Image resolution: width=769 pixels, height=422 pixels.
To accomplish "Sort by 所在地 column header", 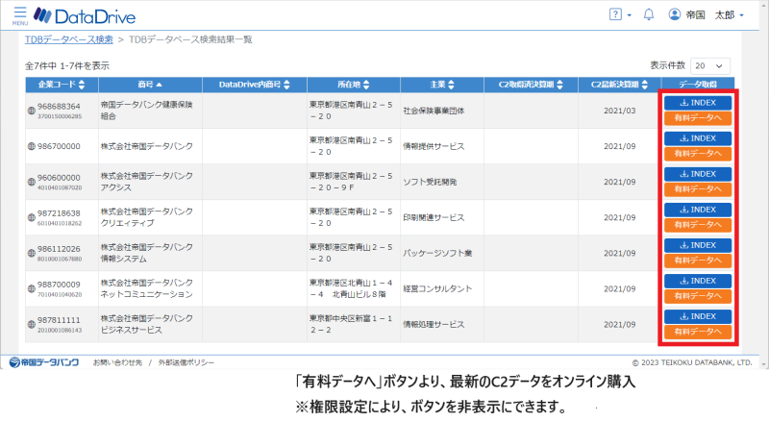I will 354,85.
